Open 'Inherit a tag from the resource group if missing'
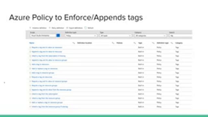 coord(50,107)
